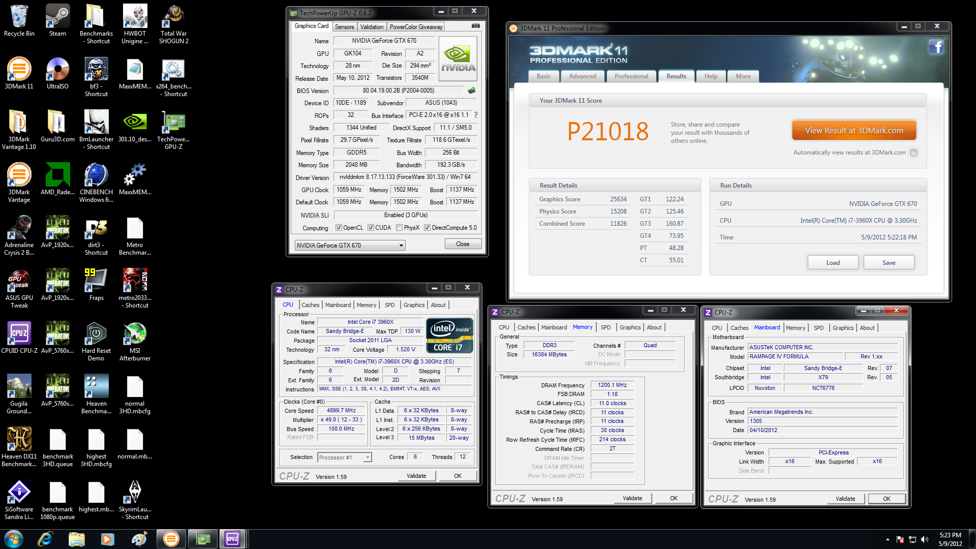The width and height of the screenshot is (976, 549).
Task: Click the Windows Start orb
Action: 14,538
